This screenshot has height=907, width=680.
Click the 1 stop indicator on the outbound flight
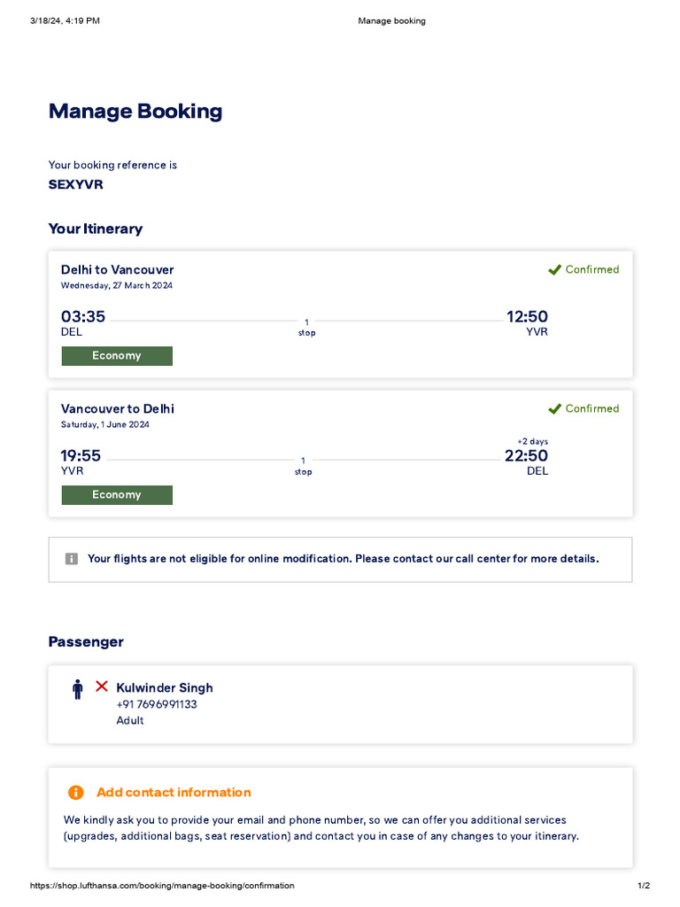click(306, 327)
